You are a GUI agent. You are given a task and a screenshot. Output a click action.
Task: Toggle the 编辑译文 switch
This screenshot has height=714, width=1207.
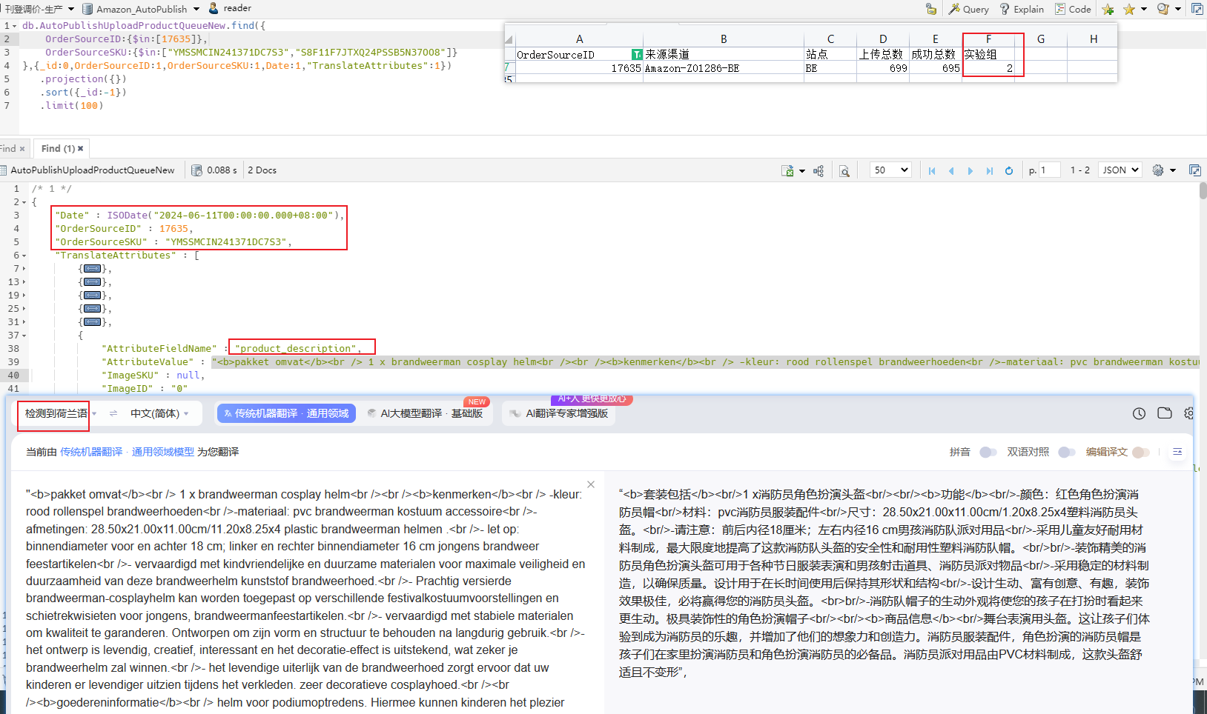point(1142,452)
